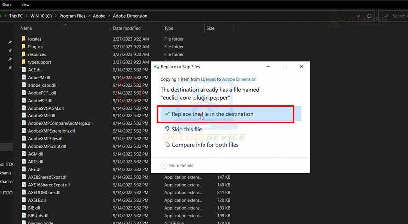Open the Share ribbon tab
The height and width of the screenshot is (224, 408).
pyautogui.click(x=7, y=5)
